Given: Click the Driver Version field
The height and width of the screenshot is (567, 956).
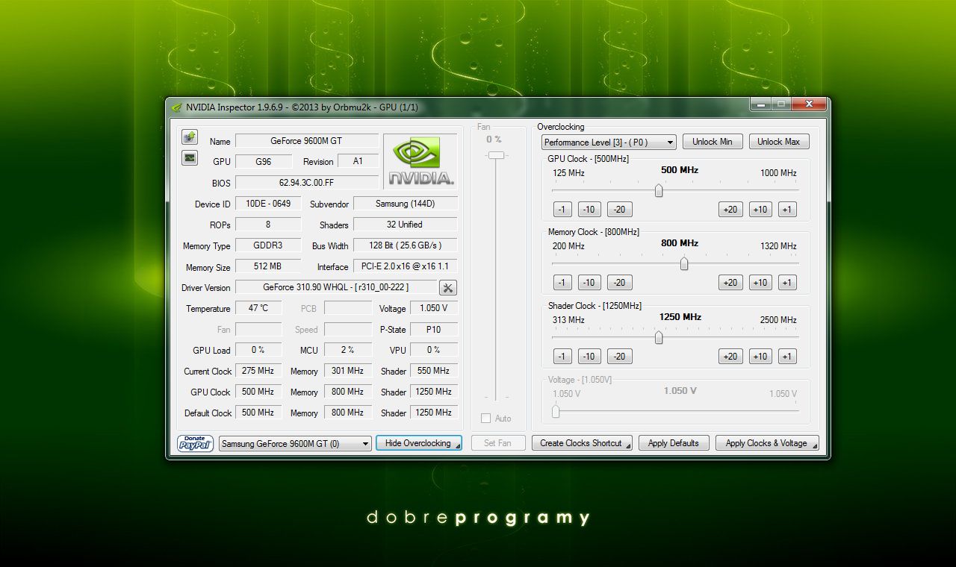Looking at the screenshot, I should pos(336,287).
